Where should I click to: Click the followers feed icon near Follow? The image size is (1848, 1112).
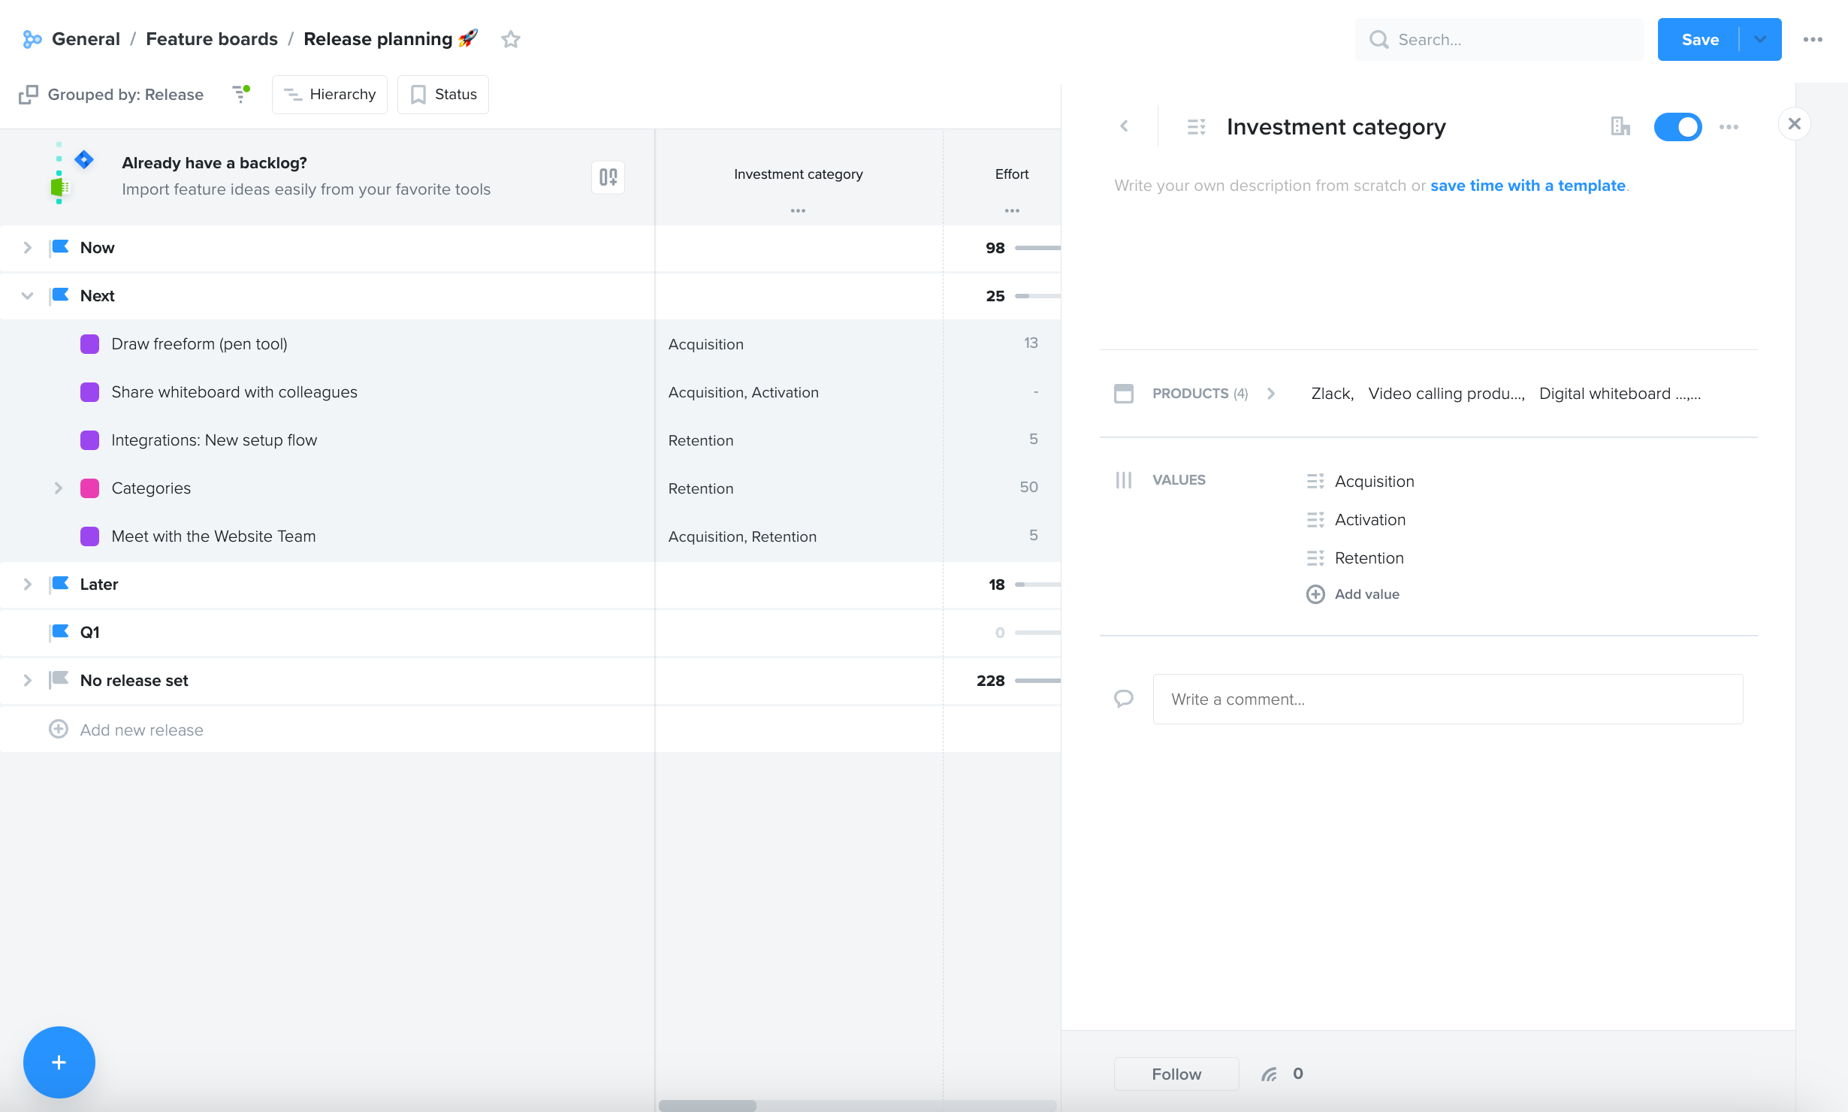pos(1269,1074)
